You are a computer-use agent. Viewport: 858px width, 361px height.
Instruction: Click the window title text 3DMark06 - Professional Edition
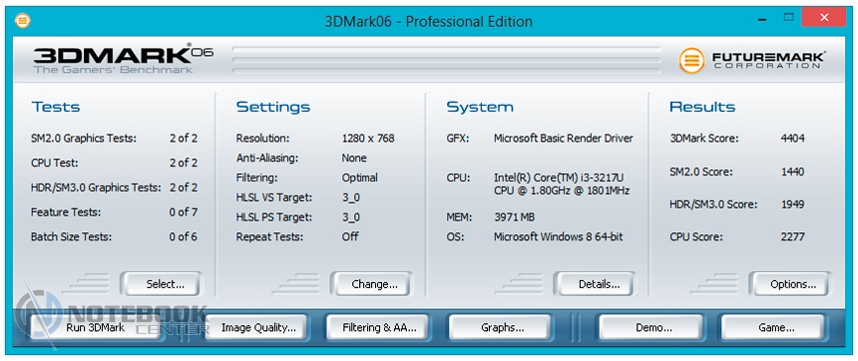tap(428, 21)
